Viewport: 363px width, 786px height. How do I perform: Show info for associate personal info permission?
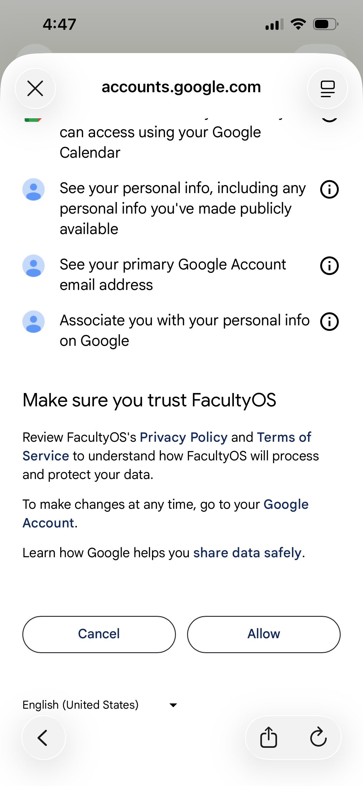click(329, 322)
